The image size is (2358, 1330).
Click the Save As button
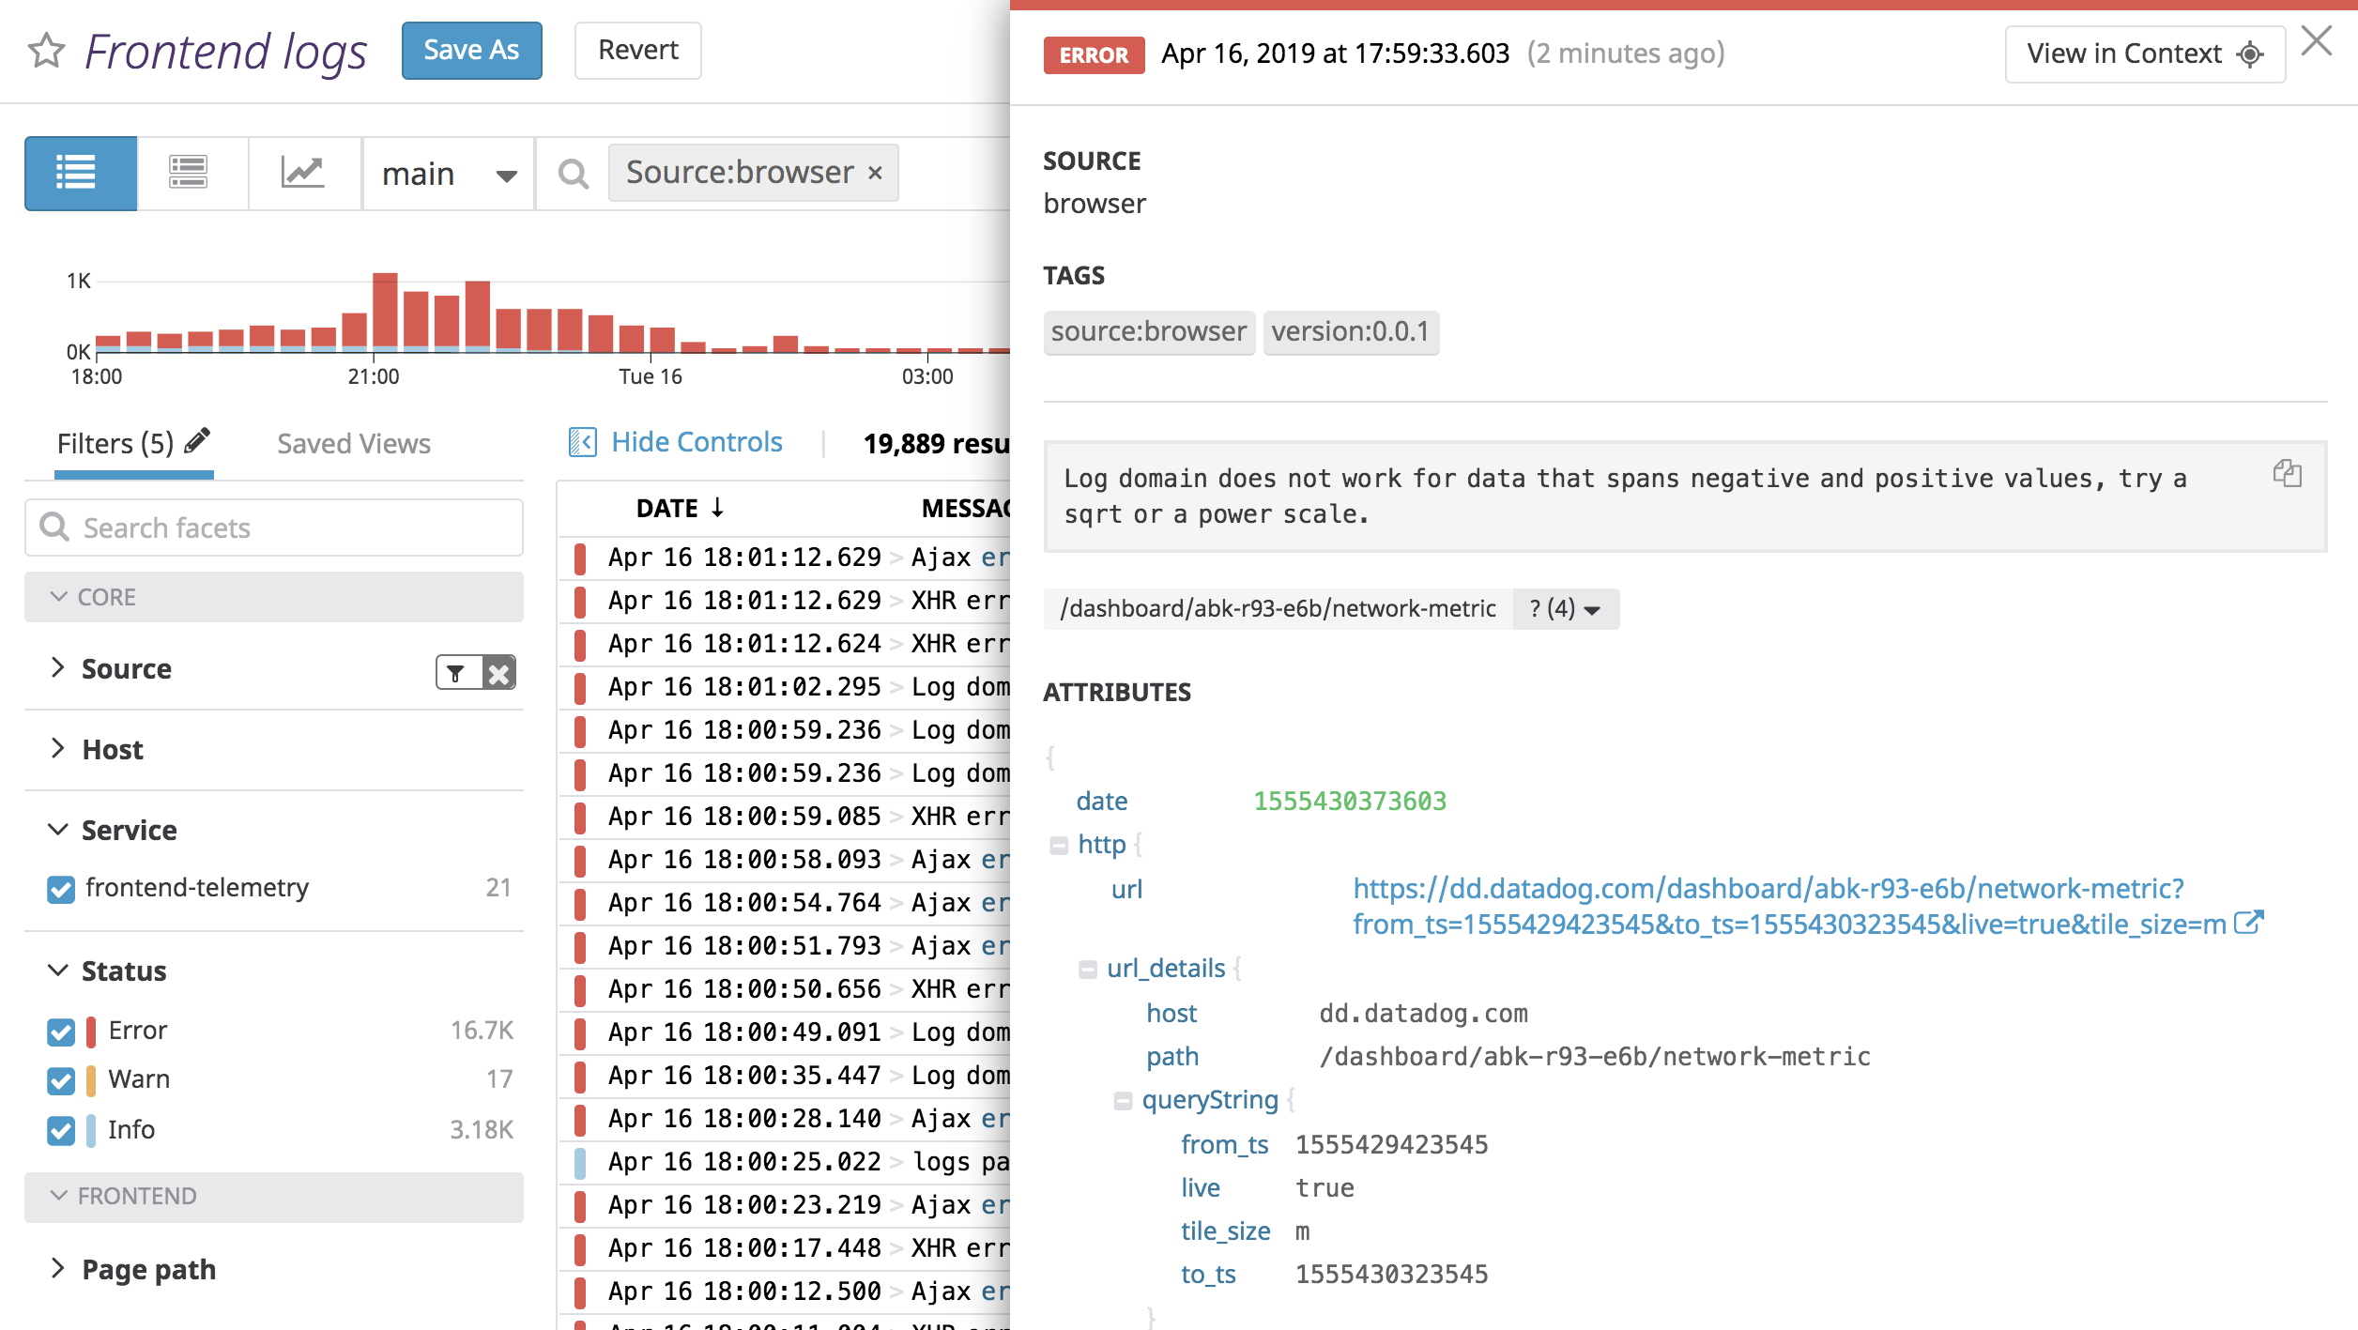pyautogui.click(x=471, y=50)
